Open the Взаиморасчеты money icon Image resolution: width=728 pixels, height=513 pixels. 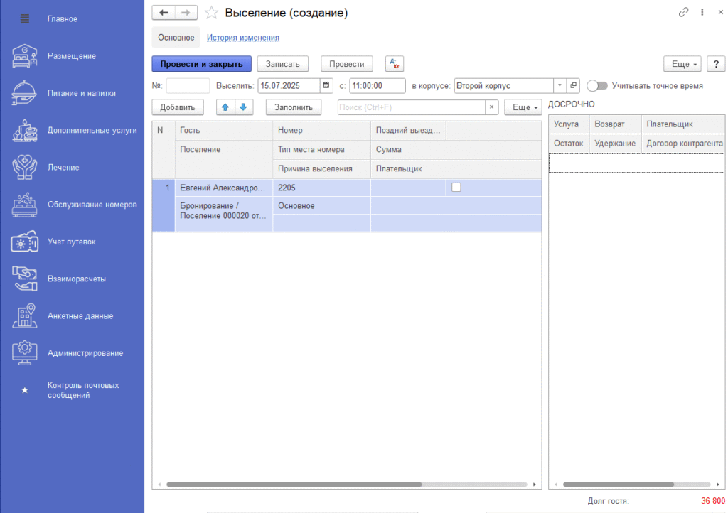[x=25, y=279]
